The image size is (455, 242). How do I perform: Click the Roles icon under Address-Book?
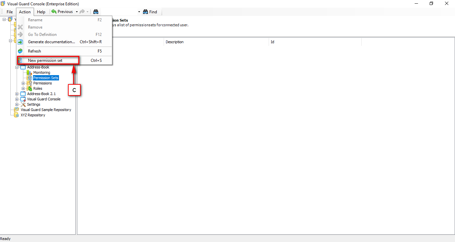pyautogui.click(x=29, y=88)
